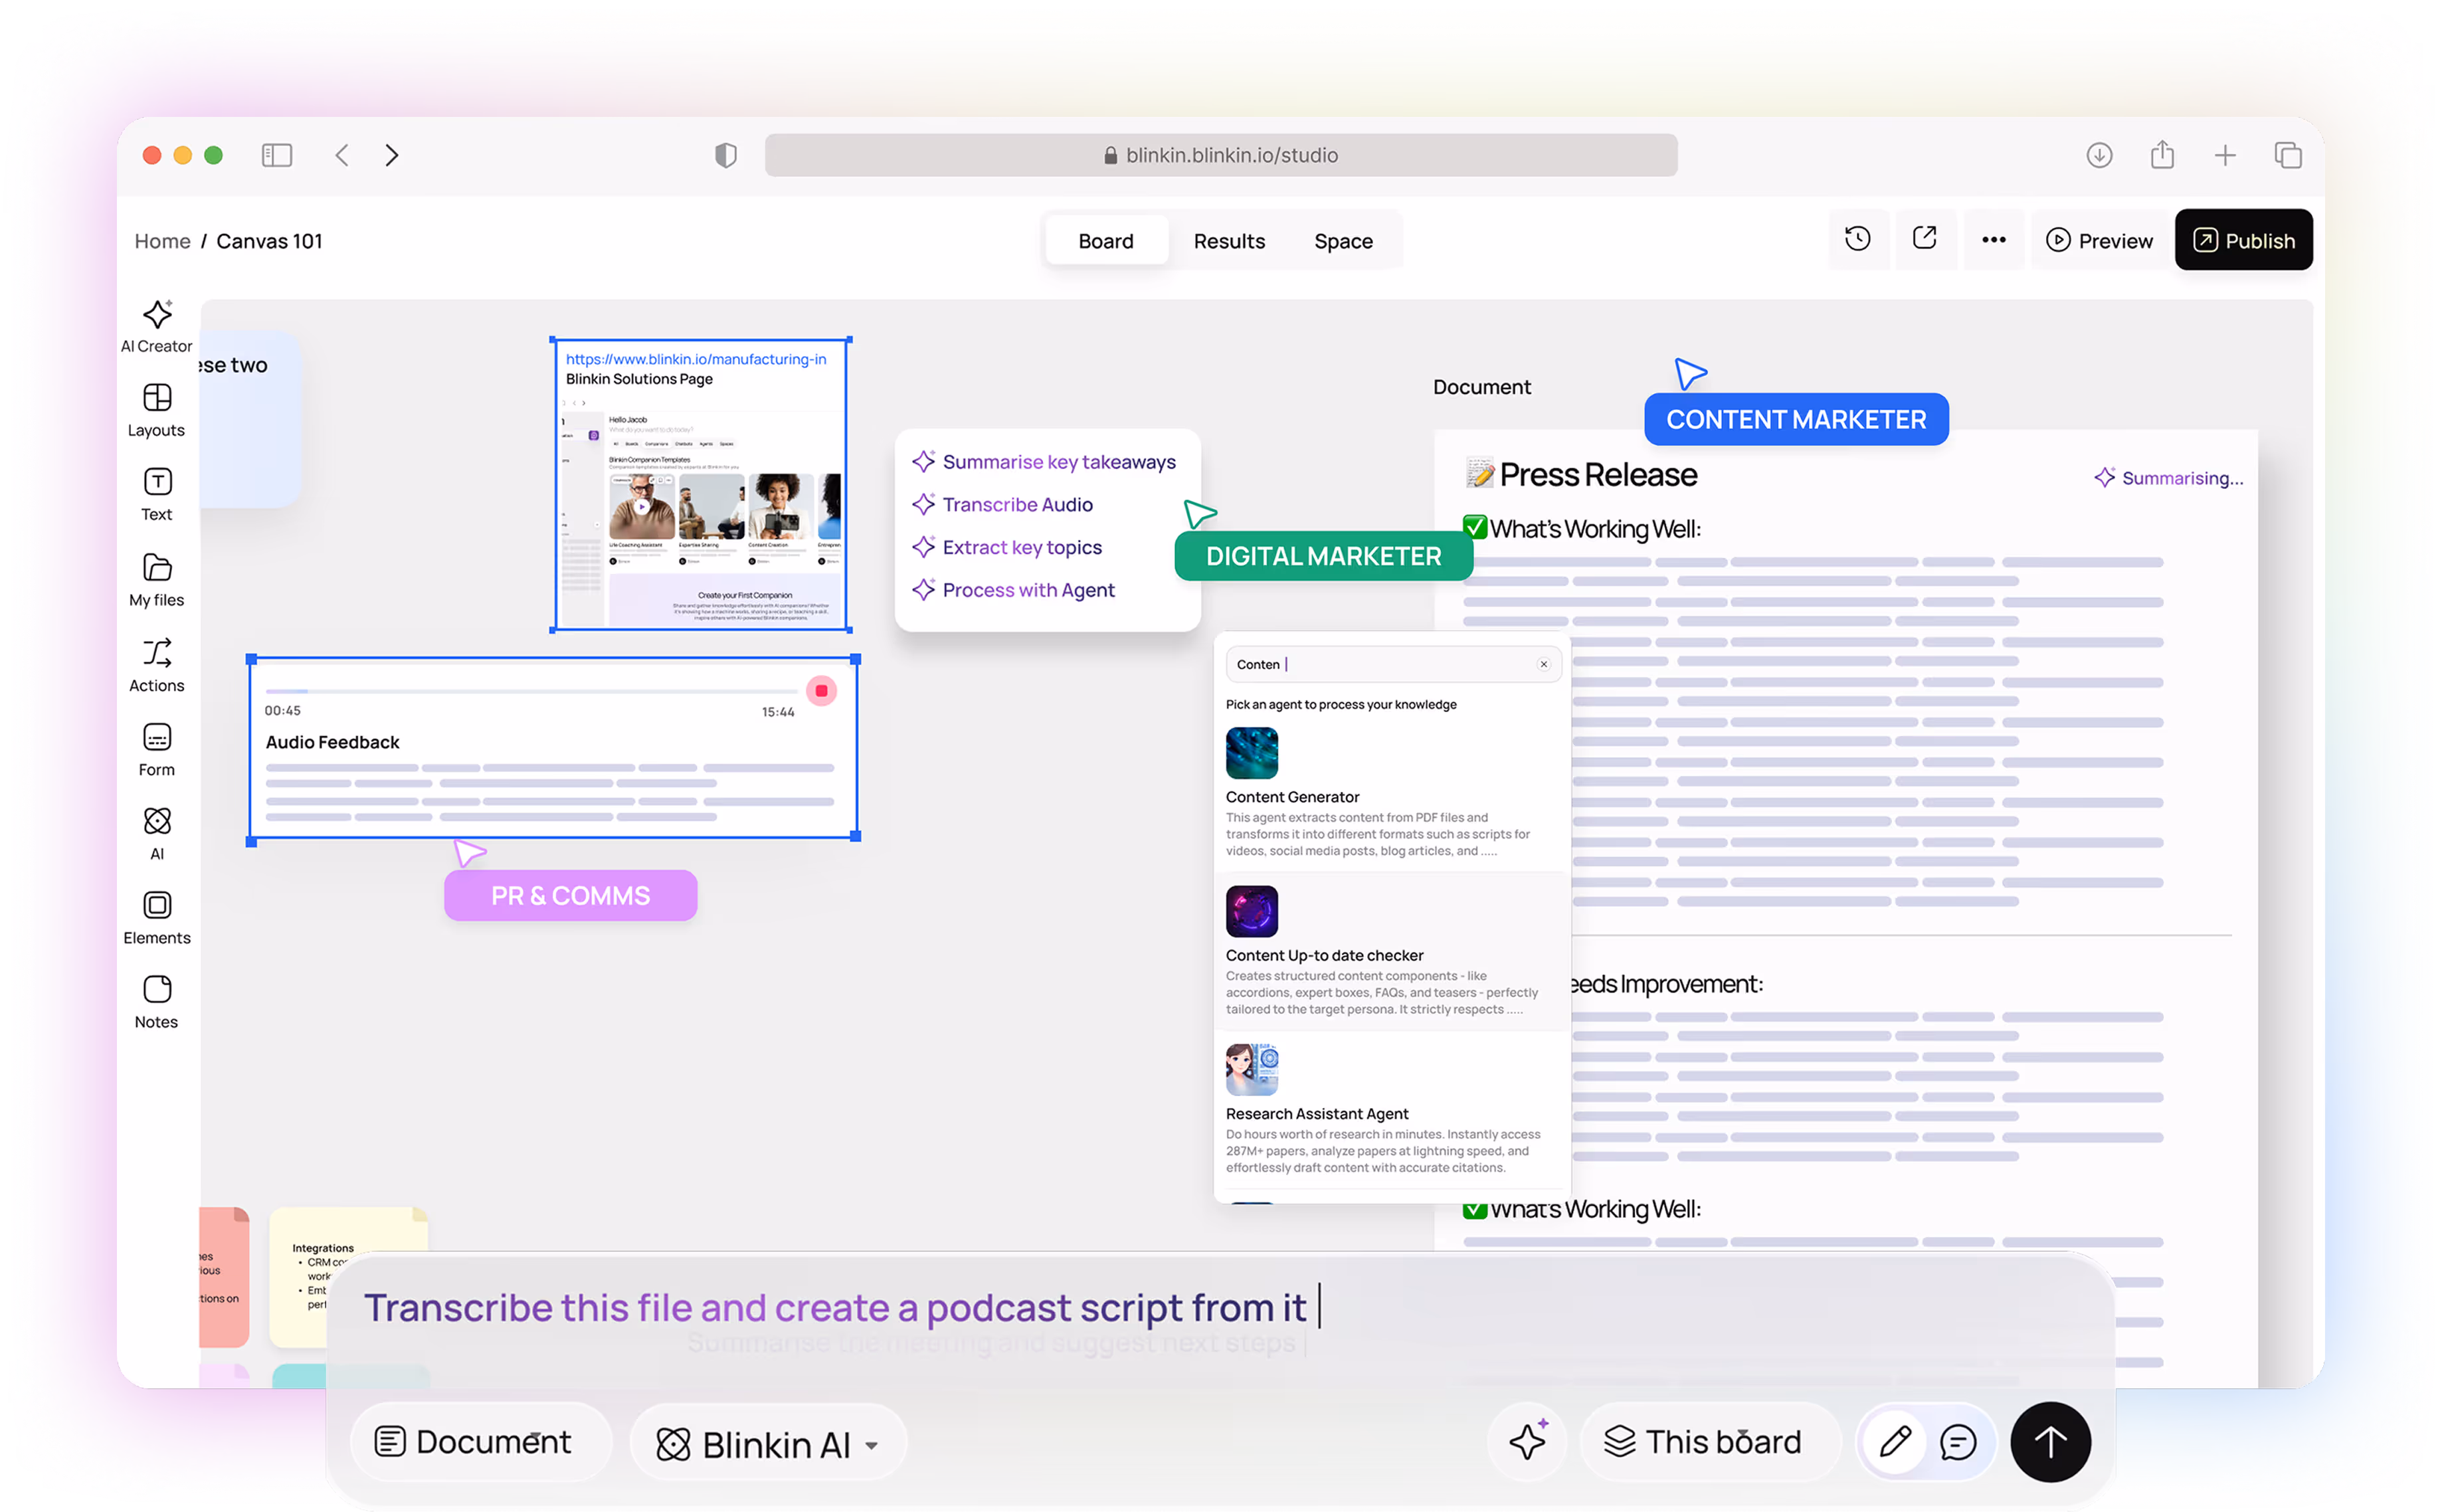The image size is (2442, 1512).
Task: Go forward in browser history
Action: pos(392,155)
